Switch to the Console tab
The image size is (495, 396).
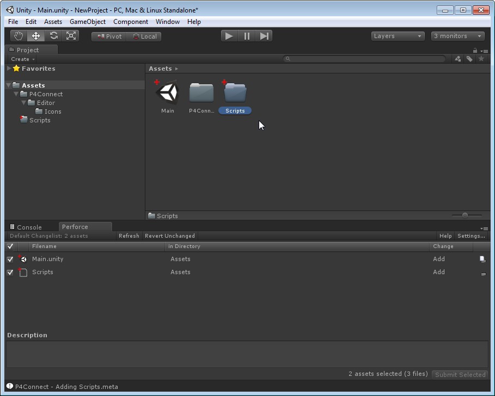[x=26, y=227]
